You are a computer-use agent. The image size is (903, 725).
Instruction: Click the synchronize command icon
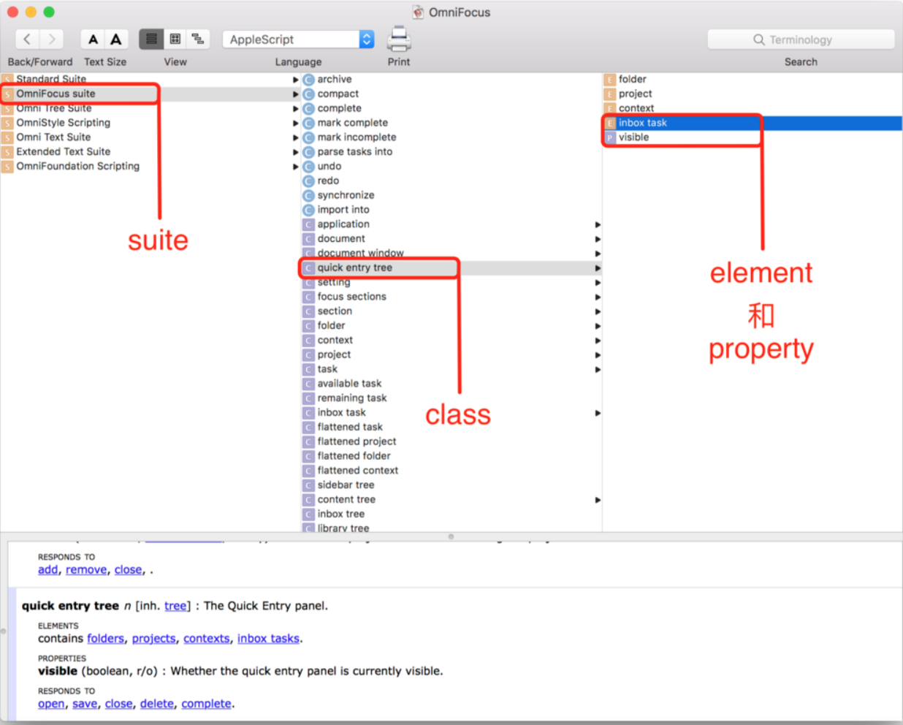308,196
